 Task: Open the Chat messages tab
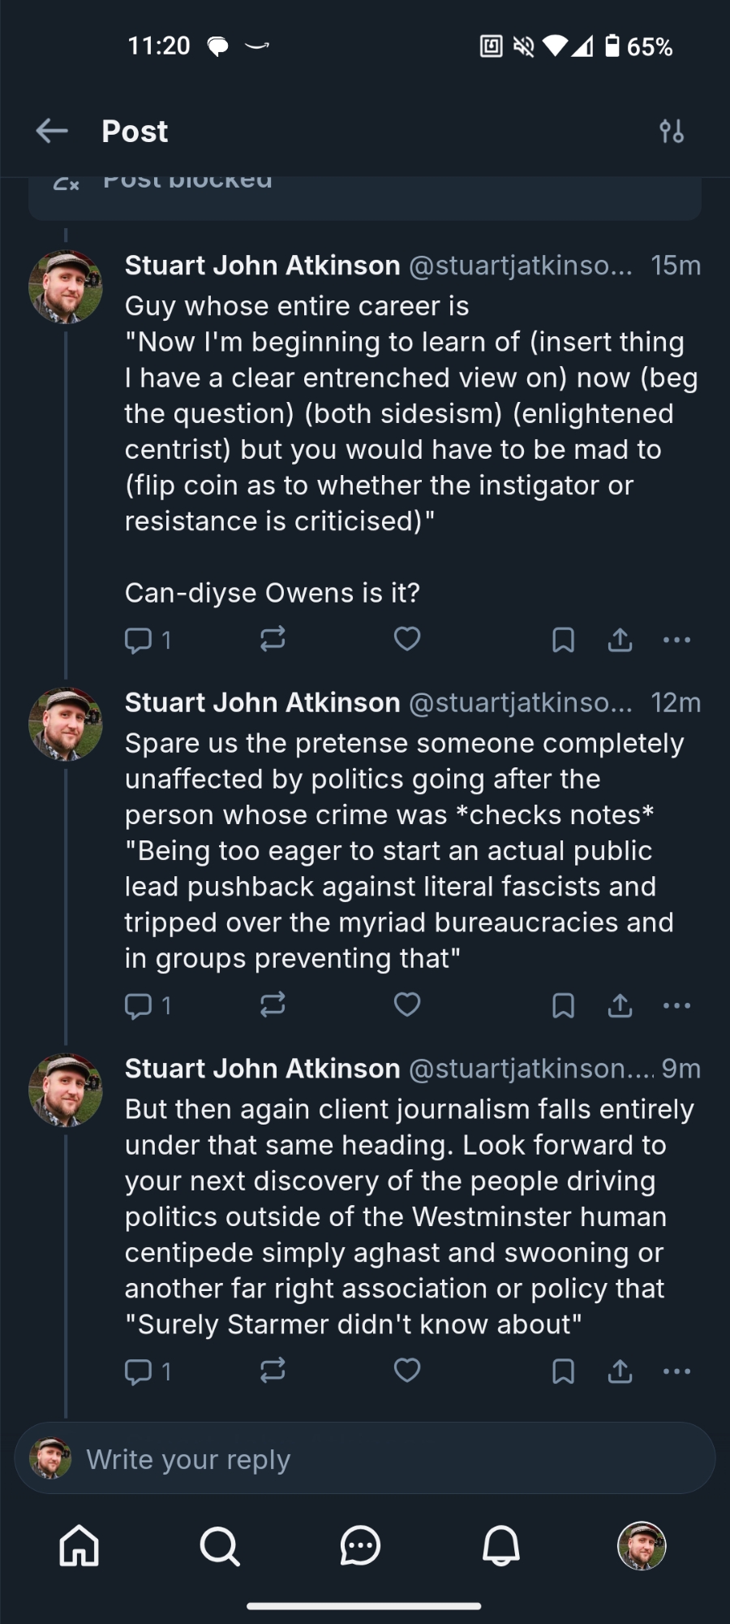point(360,1545)
